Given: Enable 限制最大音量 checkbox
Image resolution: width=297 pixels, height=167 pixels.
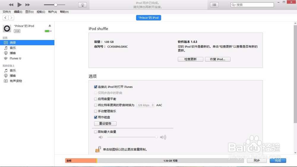Looking at the screenshot, I should pyautogui.click(x=95, y=132).
